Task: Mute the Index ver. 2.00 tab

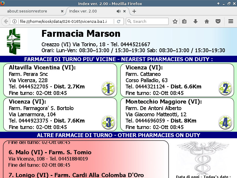Action: point(118,11)
